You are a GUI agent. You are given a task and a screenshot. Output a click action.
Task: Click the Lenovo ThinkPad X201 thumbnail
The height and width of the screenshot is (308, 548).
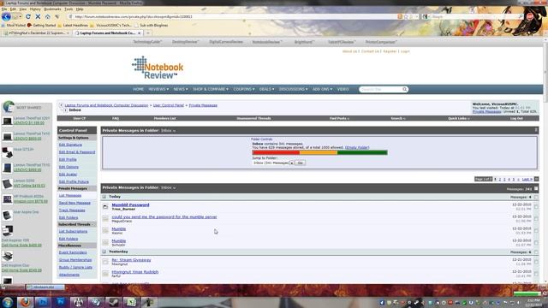coord(7,121)
